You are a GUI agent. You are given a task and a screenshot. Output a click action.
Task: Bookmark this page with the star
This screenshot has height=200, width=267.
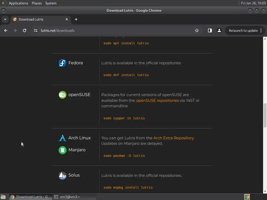(197, 30)
